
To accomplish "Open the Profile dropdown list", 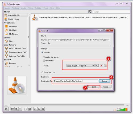I will tap(80, 66).
